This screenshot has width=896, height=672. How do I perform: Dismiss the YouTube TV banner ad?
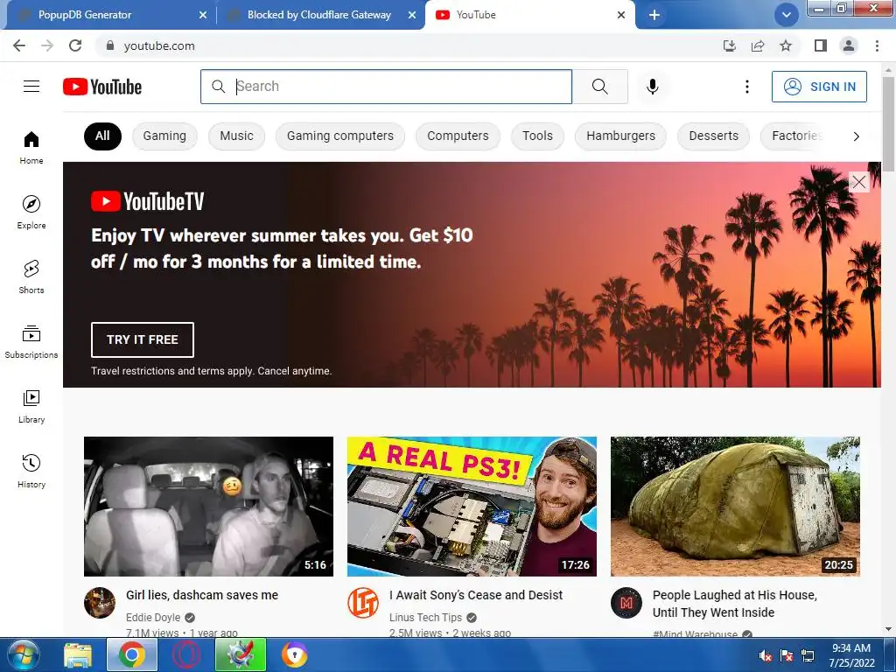coord(858,182)
